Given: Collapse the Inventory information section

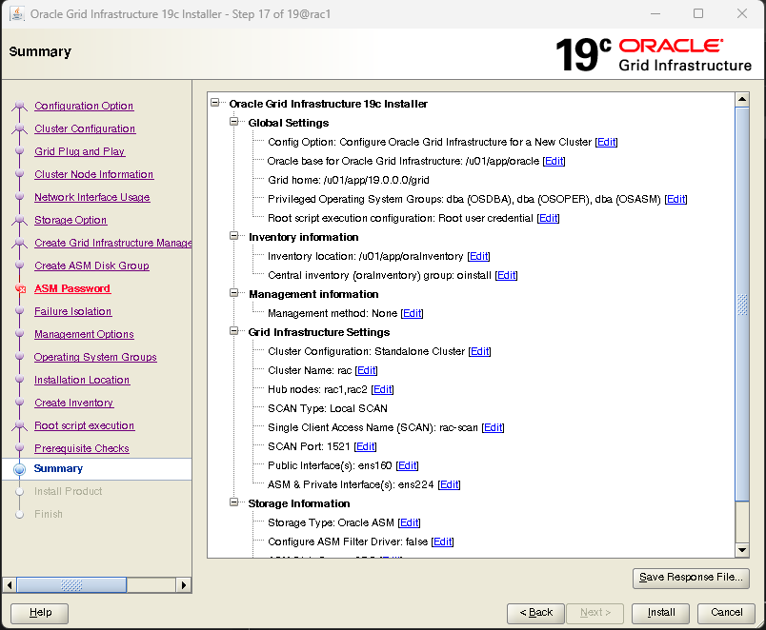Looking at the screenshot, I should [234, 236].
